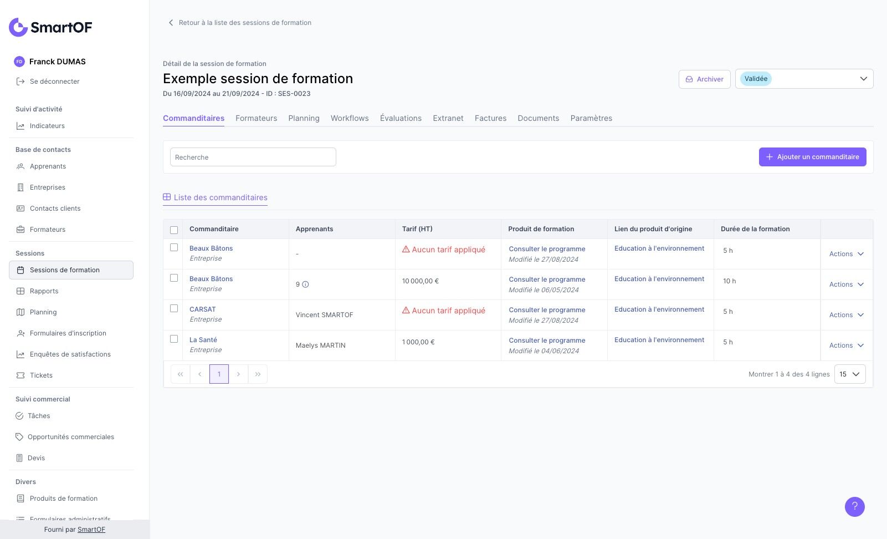Screen dimensions: 887x539
Task: Select the La Santé row checkbox
Action: click(174, 339)
